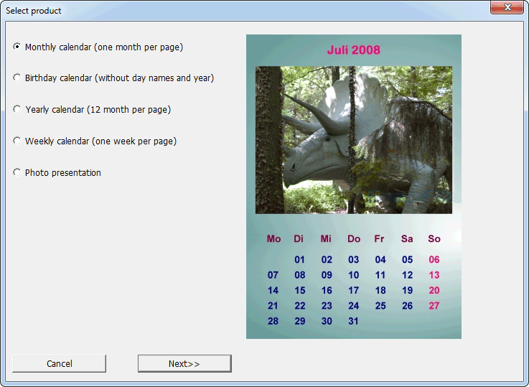The image size is (529, 387).
Task: Select the Monthly calendar radio option
Action: tap(17, 47)
